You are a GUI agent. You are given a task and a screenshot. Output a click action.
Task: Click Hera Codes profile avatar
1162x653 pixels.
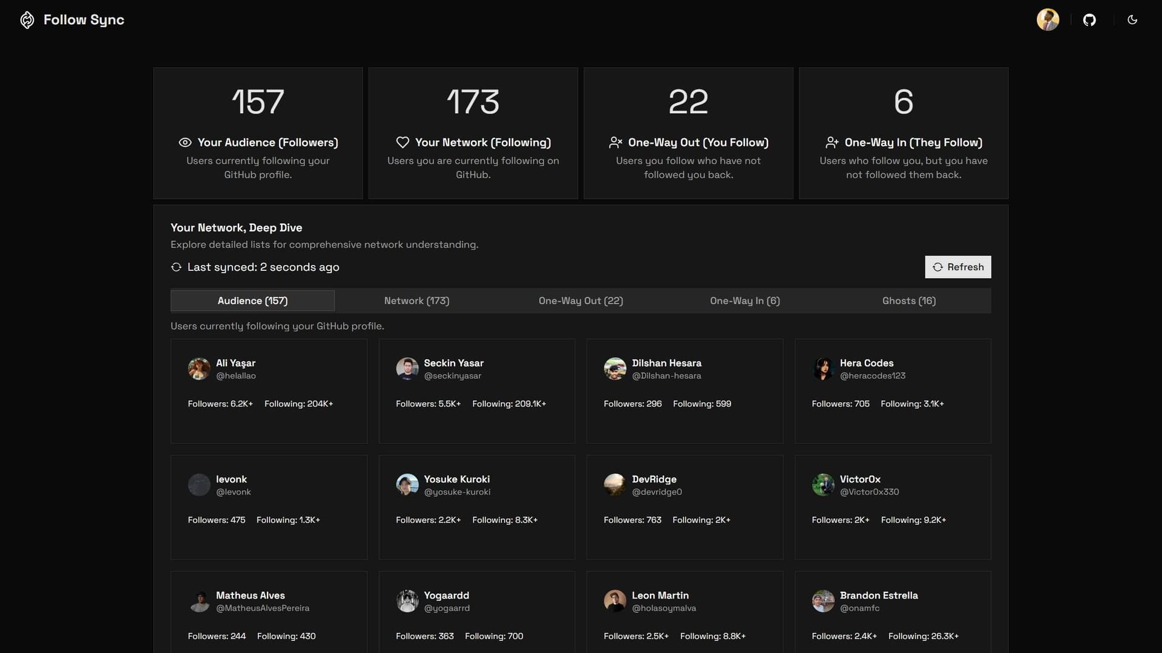tap(823, 369)
